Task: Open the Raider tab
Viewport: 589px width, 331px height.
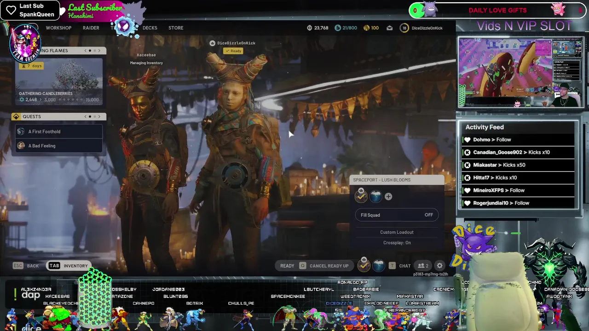Action: [91, 28]
